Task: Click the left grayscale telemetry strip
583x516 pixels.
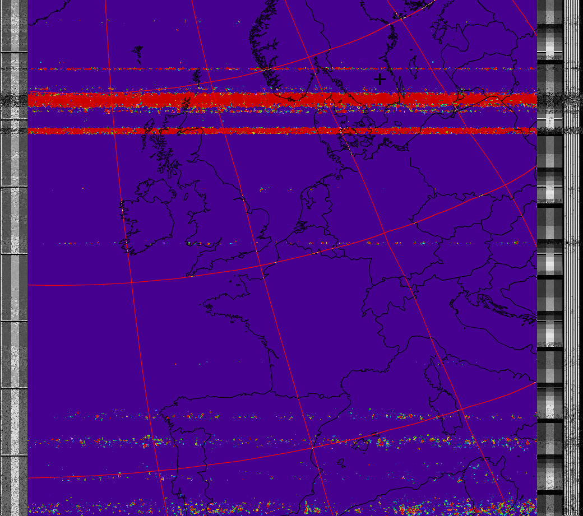Action: [13, 280]
